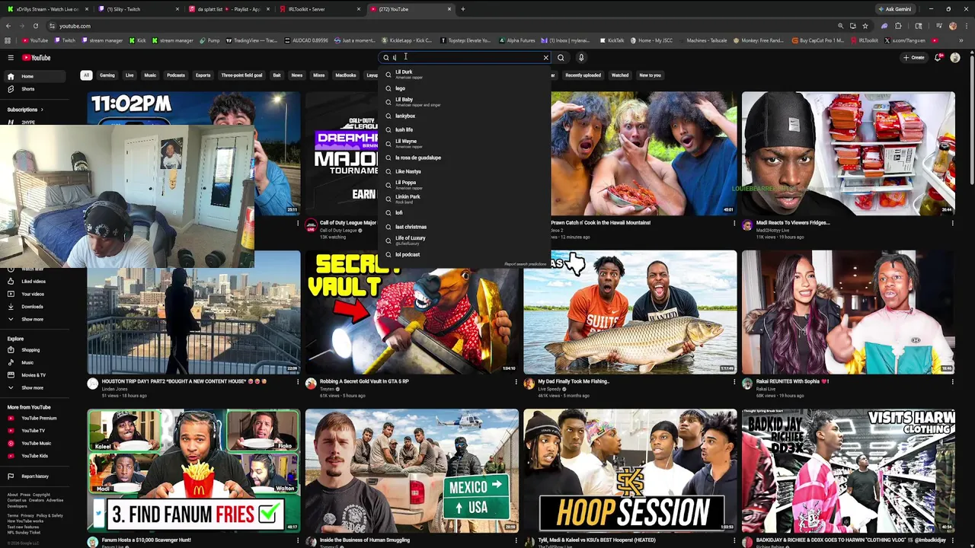Open the notifications bell
The image size is (975, 548).
(938, 58)
